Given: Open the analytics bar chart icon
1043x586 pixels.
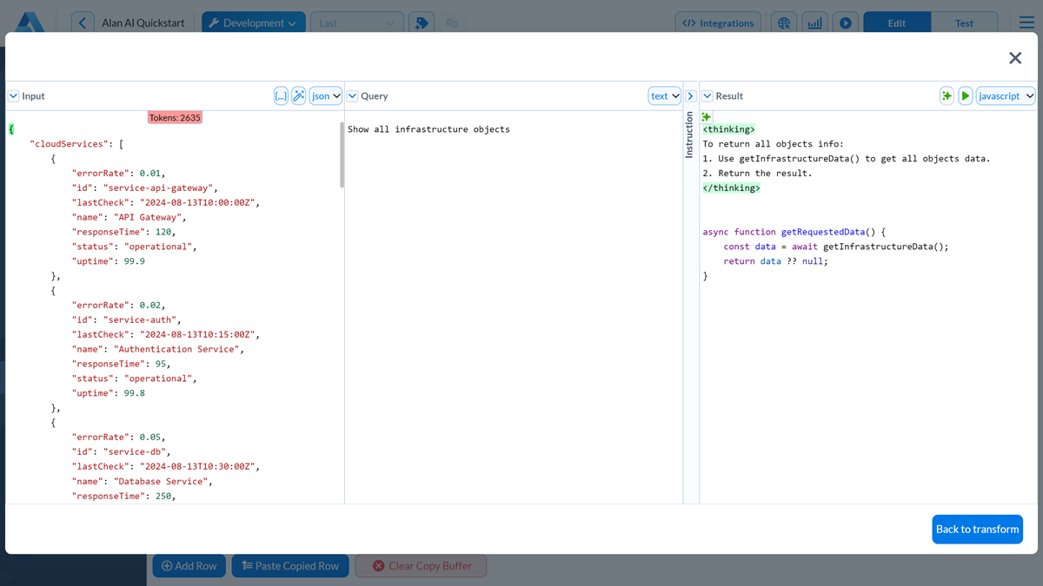Looking at the screenshot, I should coord(814,22).
